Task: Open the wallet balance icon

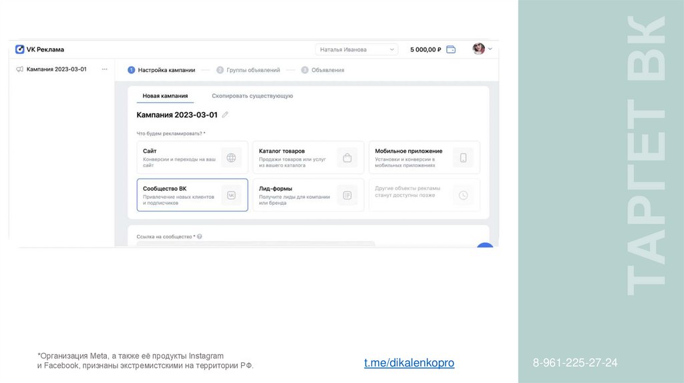Action: click(451, 49)
